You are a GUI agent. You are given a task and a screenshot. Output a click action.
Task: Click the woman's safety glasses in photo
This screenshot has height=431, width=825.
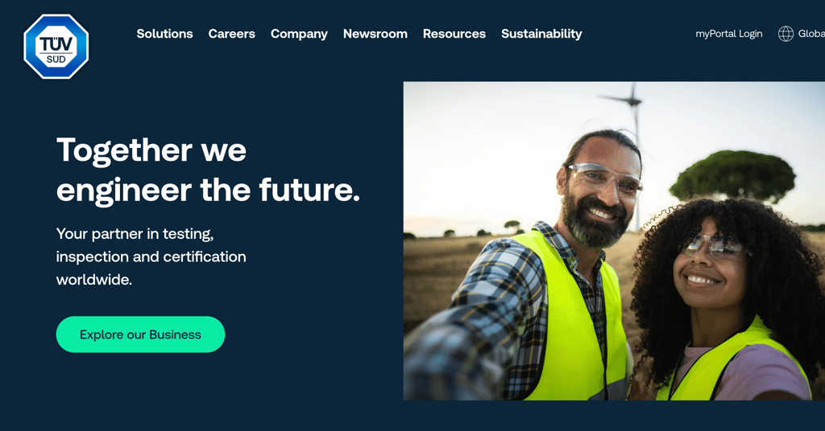(714, 246)
